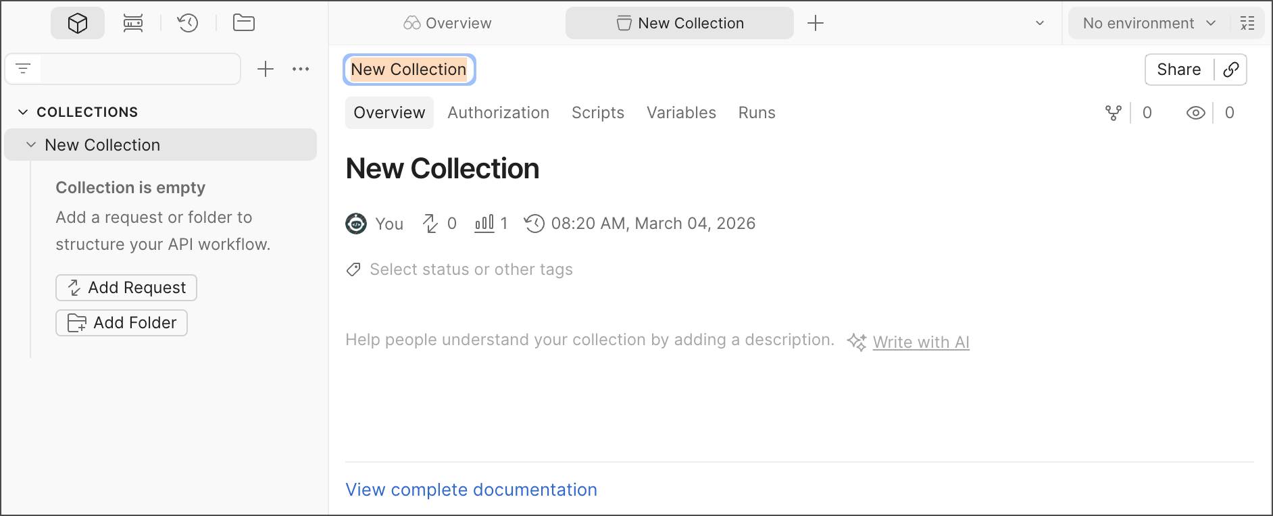Open the Collections cube icon in sidebar
The height and width of the screenshot is (516, 1273).
coord(78,24)
